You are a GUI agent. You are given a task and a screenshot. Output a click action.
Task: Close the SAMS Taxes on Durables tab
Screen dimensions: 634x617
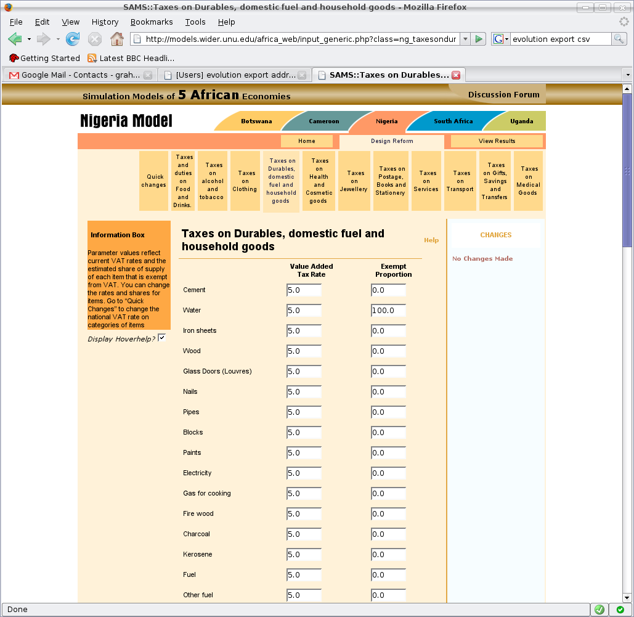click(456, 75)
